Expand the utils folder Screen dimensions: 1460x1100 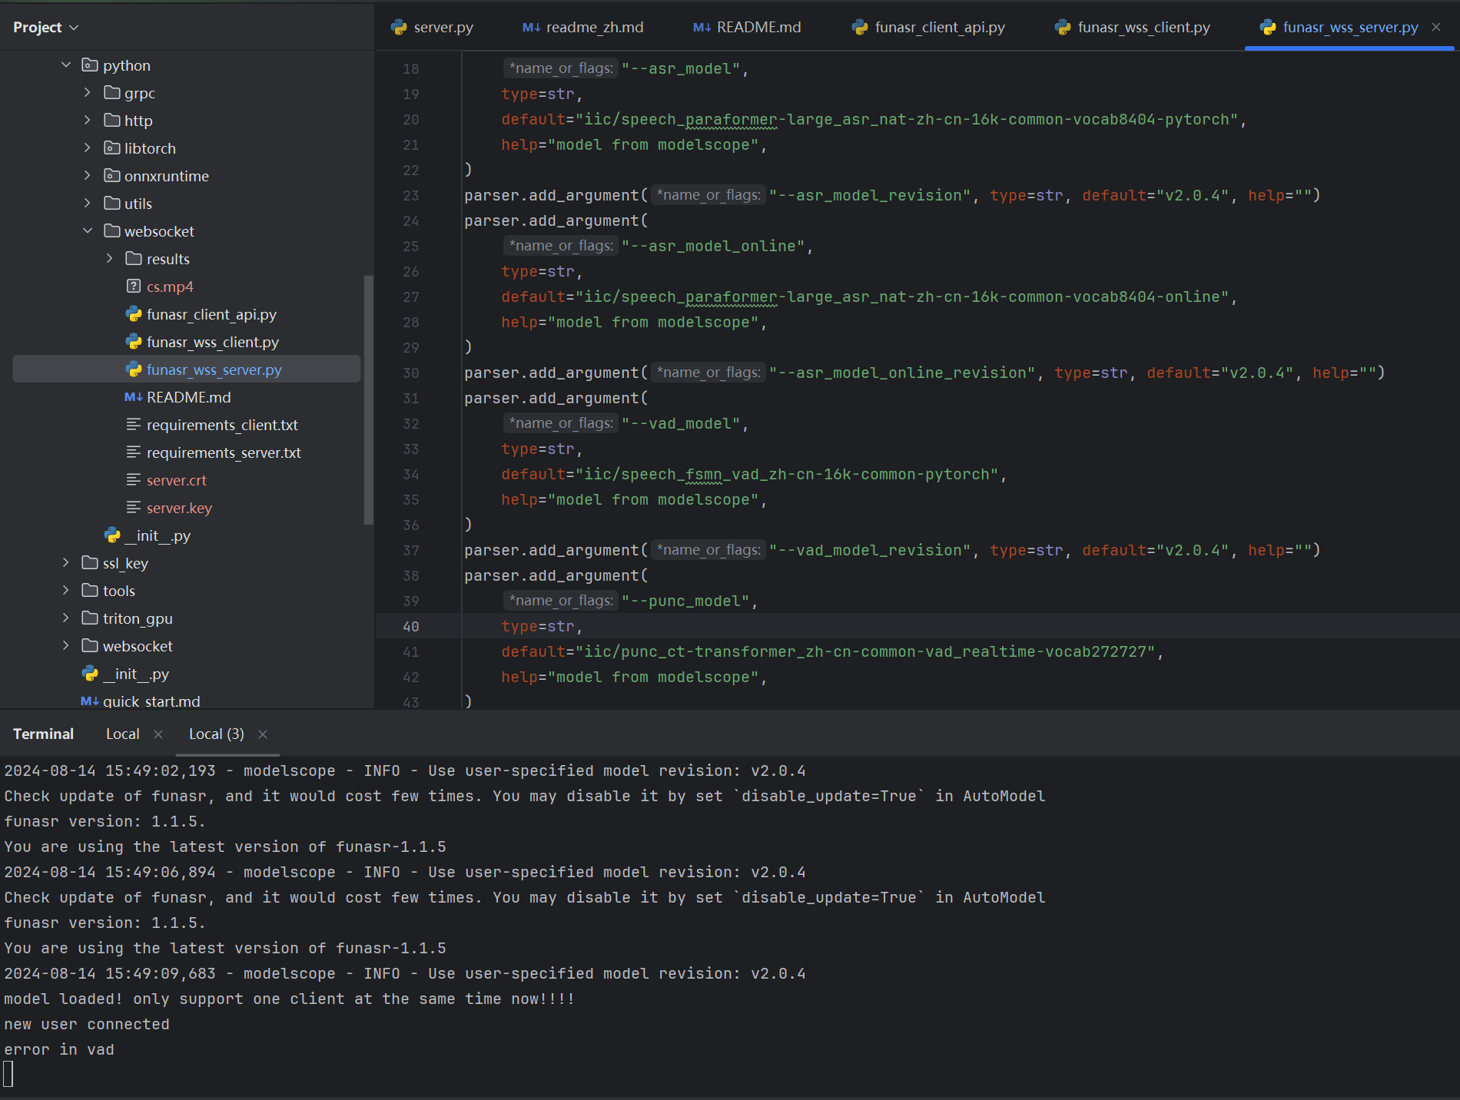(88, 204)
